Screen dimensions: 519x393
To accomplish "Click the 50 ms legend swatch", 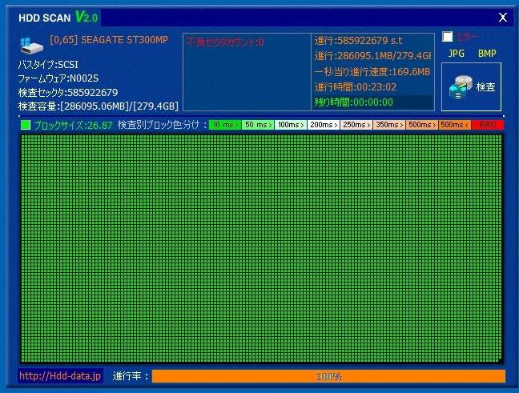I will 258,125.
